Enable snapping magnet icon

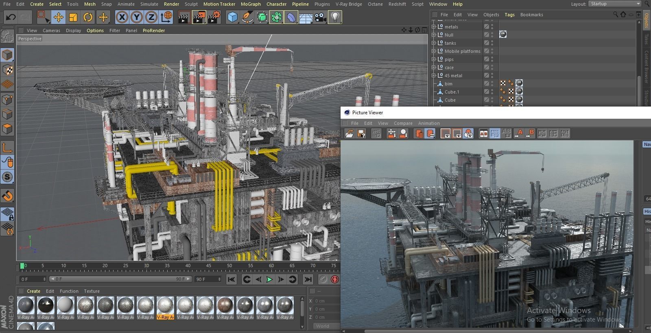pos(8,196)
